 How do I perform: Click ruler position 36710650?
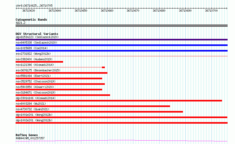pos(81,11)
